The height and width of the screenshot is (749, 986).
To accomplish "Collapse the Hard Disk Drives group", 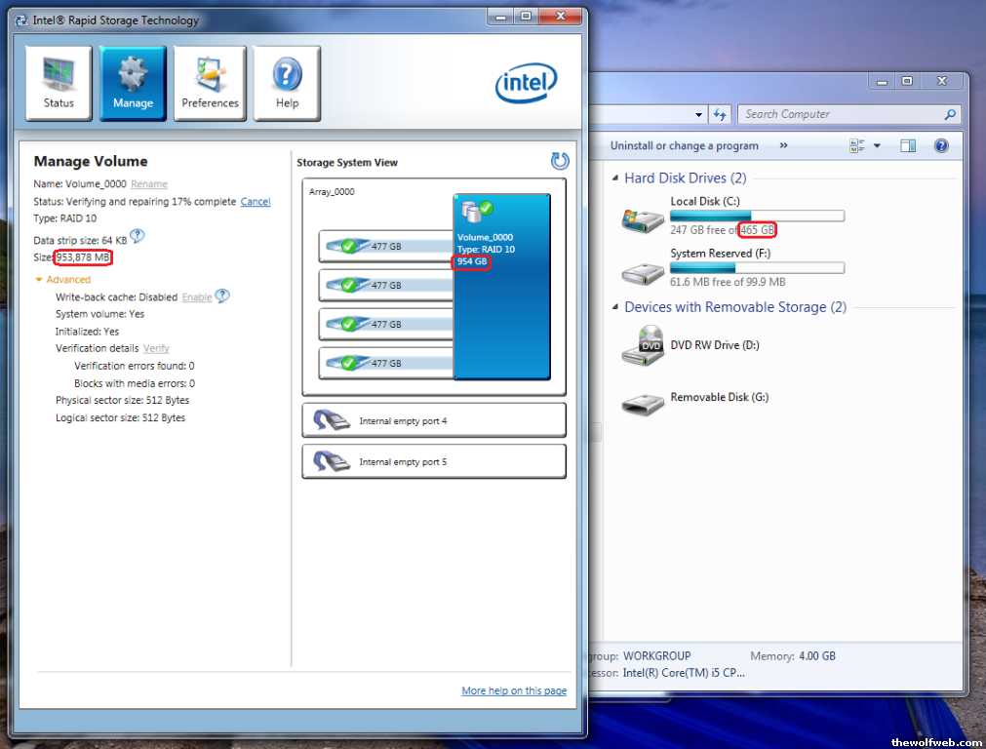I will (x=614, y=178).
